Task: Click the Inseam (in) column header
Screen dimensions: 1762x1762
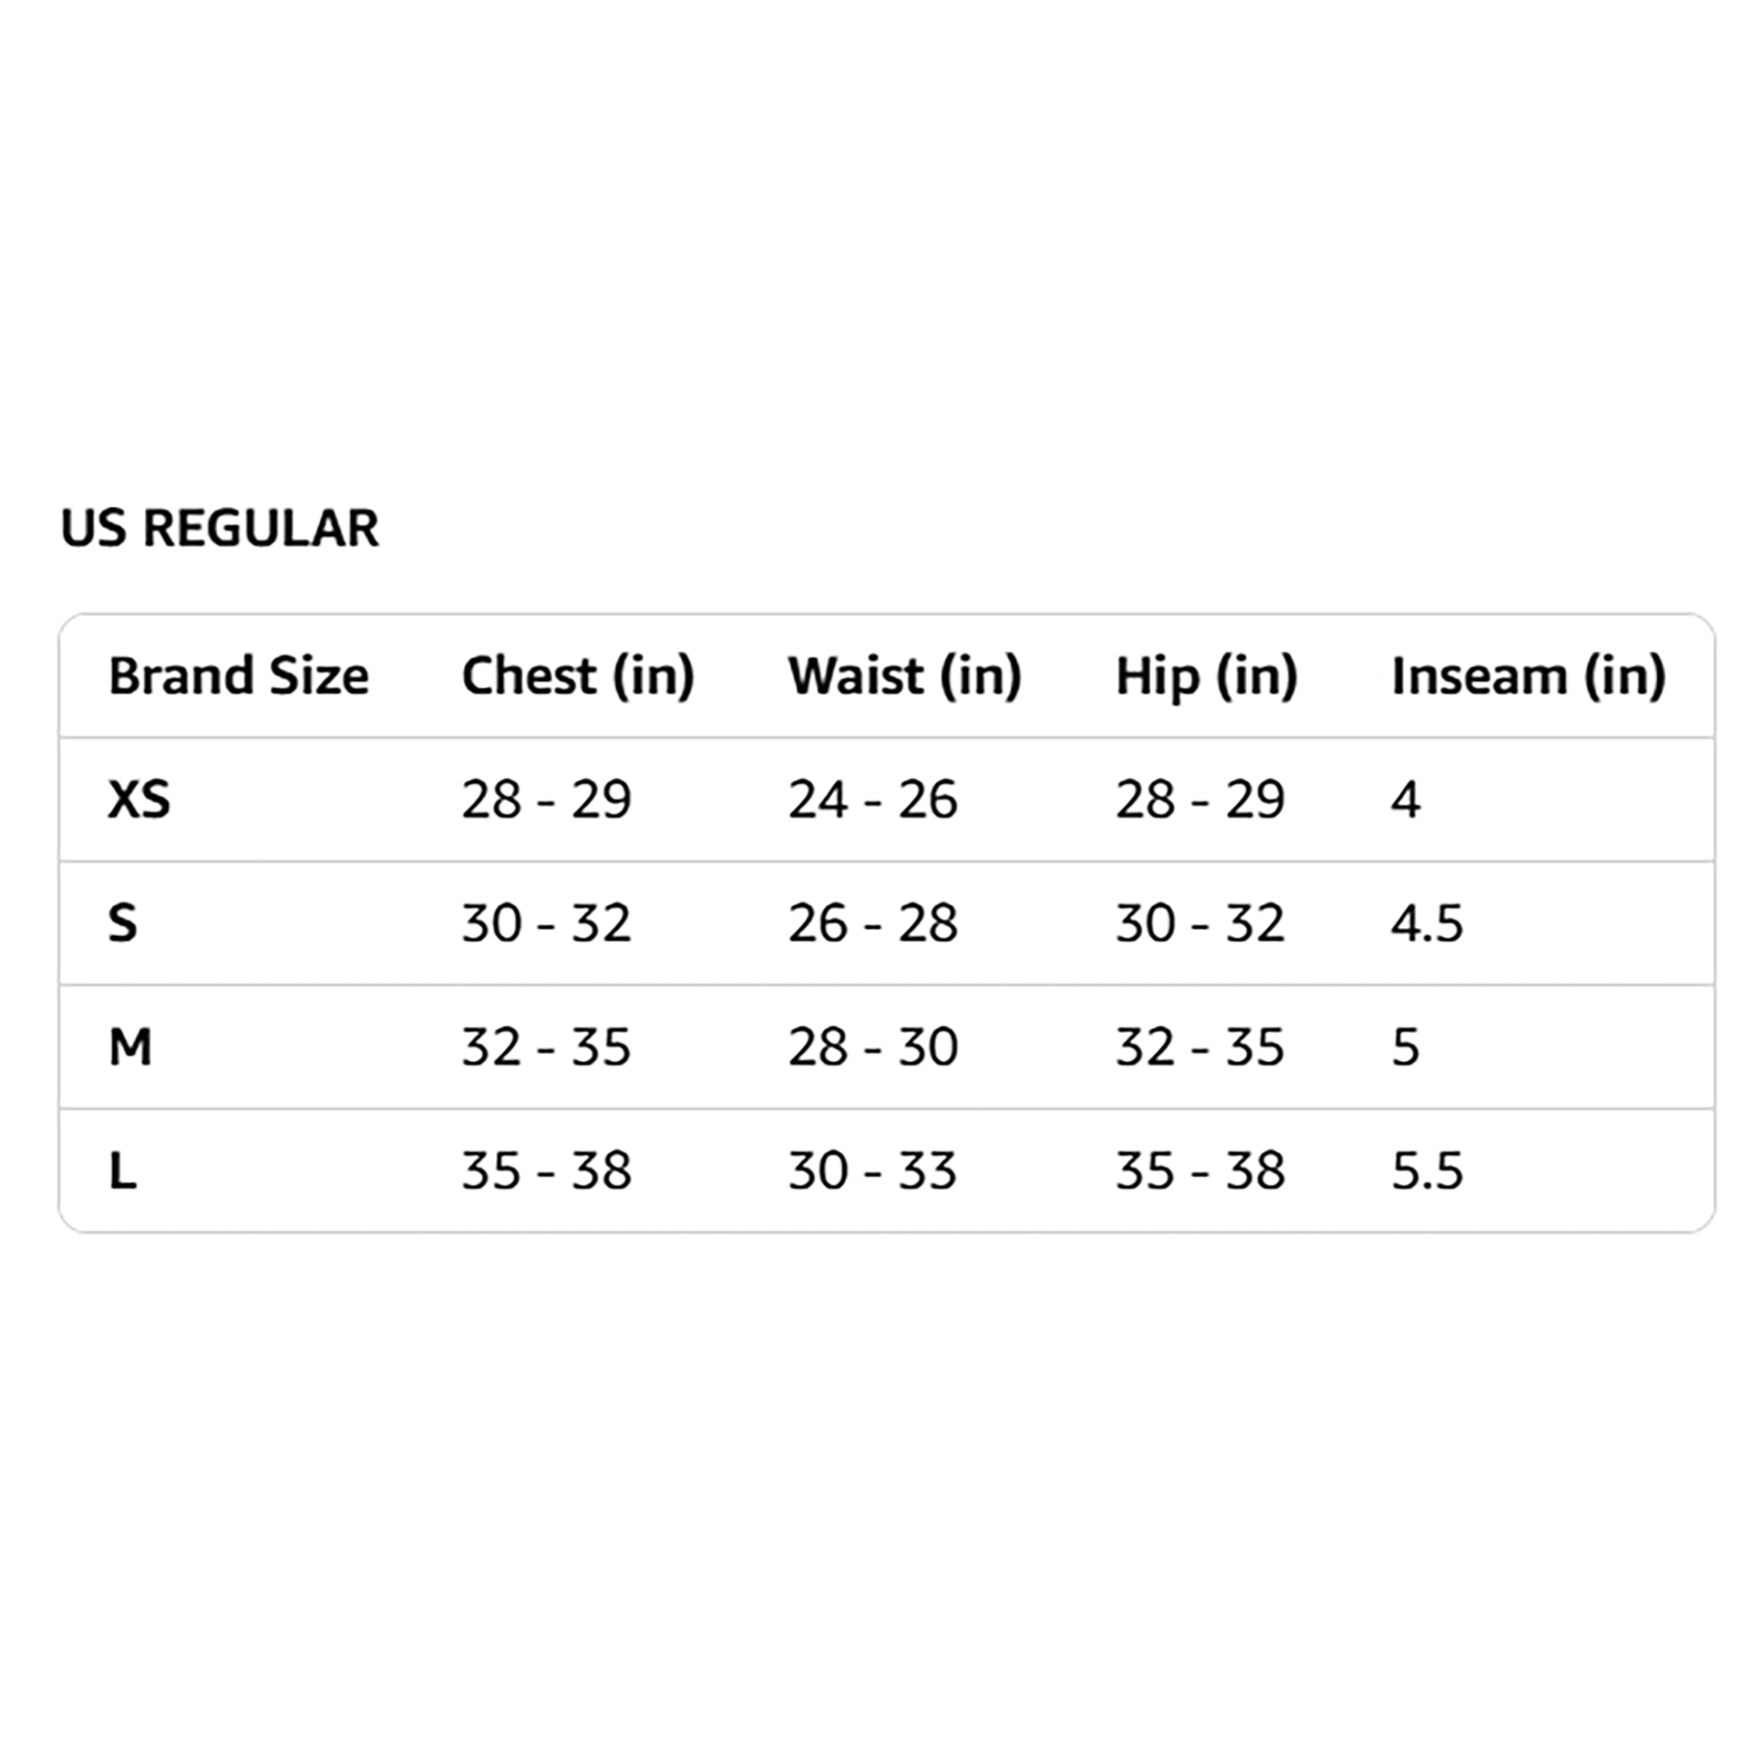Action: click(x=1528, y=677)
